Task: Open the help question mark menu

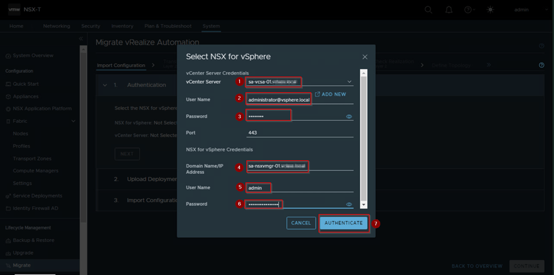Action: [x=468, y=10]
